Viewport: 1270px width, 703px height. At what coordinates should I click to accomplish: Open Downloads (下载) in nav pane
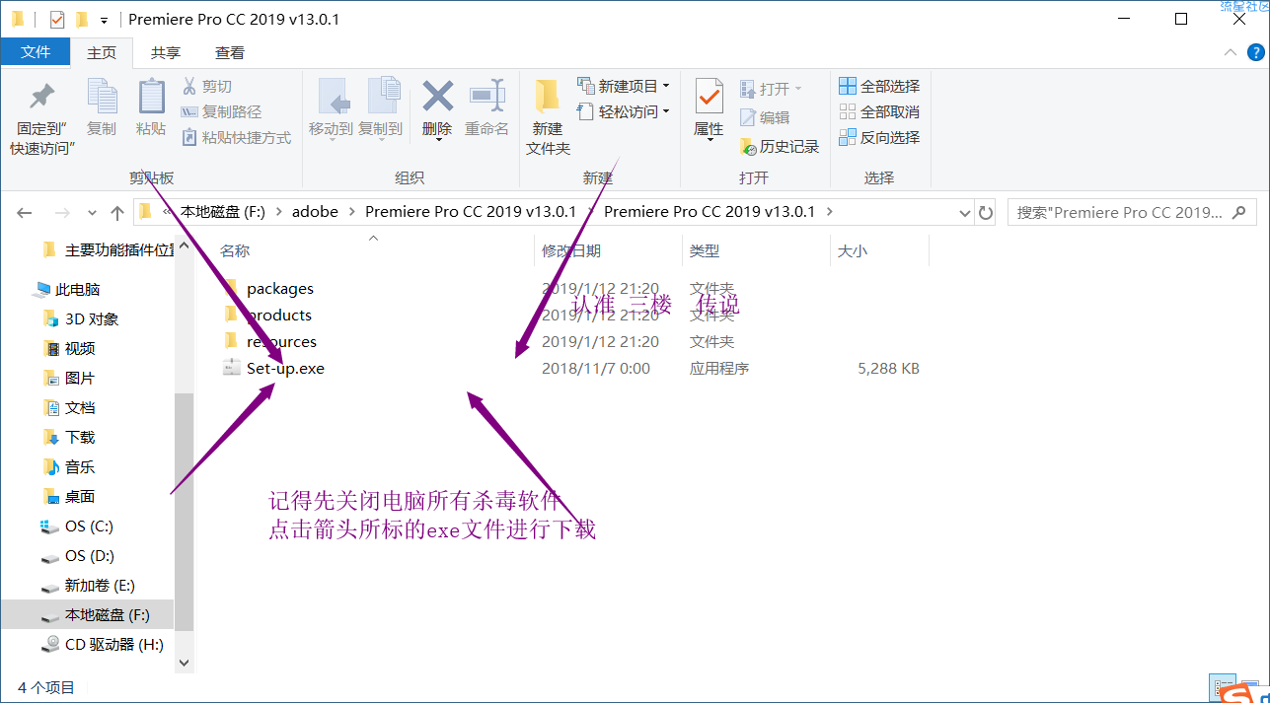pyautogui.click(x=70, y=438)
